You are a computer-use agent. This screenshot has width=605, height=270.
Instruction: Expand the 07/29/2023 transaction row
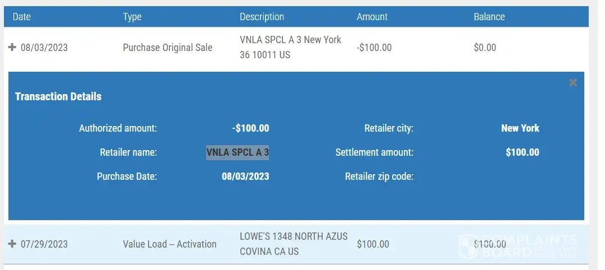tap(12, 244)
